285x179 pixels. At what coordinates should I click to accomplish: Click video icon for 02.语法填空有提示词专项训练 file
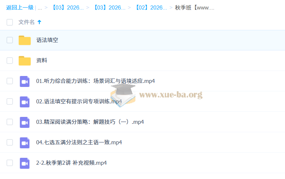coord(25,102)
